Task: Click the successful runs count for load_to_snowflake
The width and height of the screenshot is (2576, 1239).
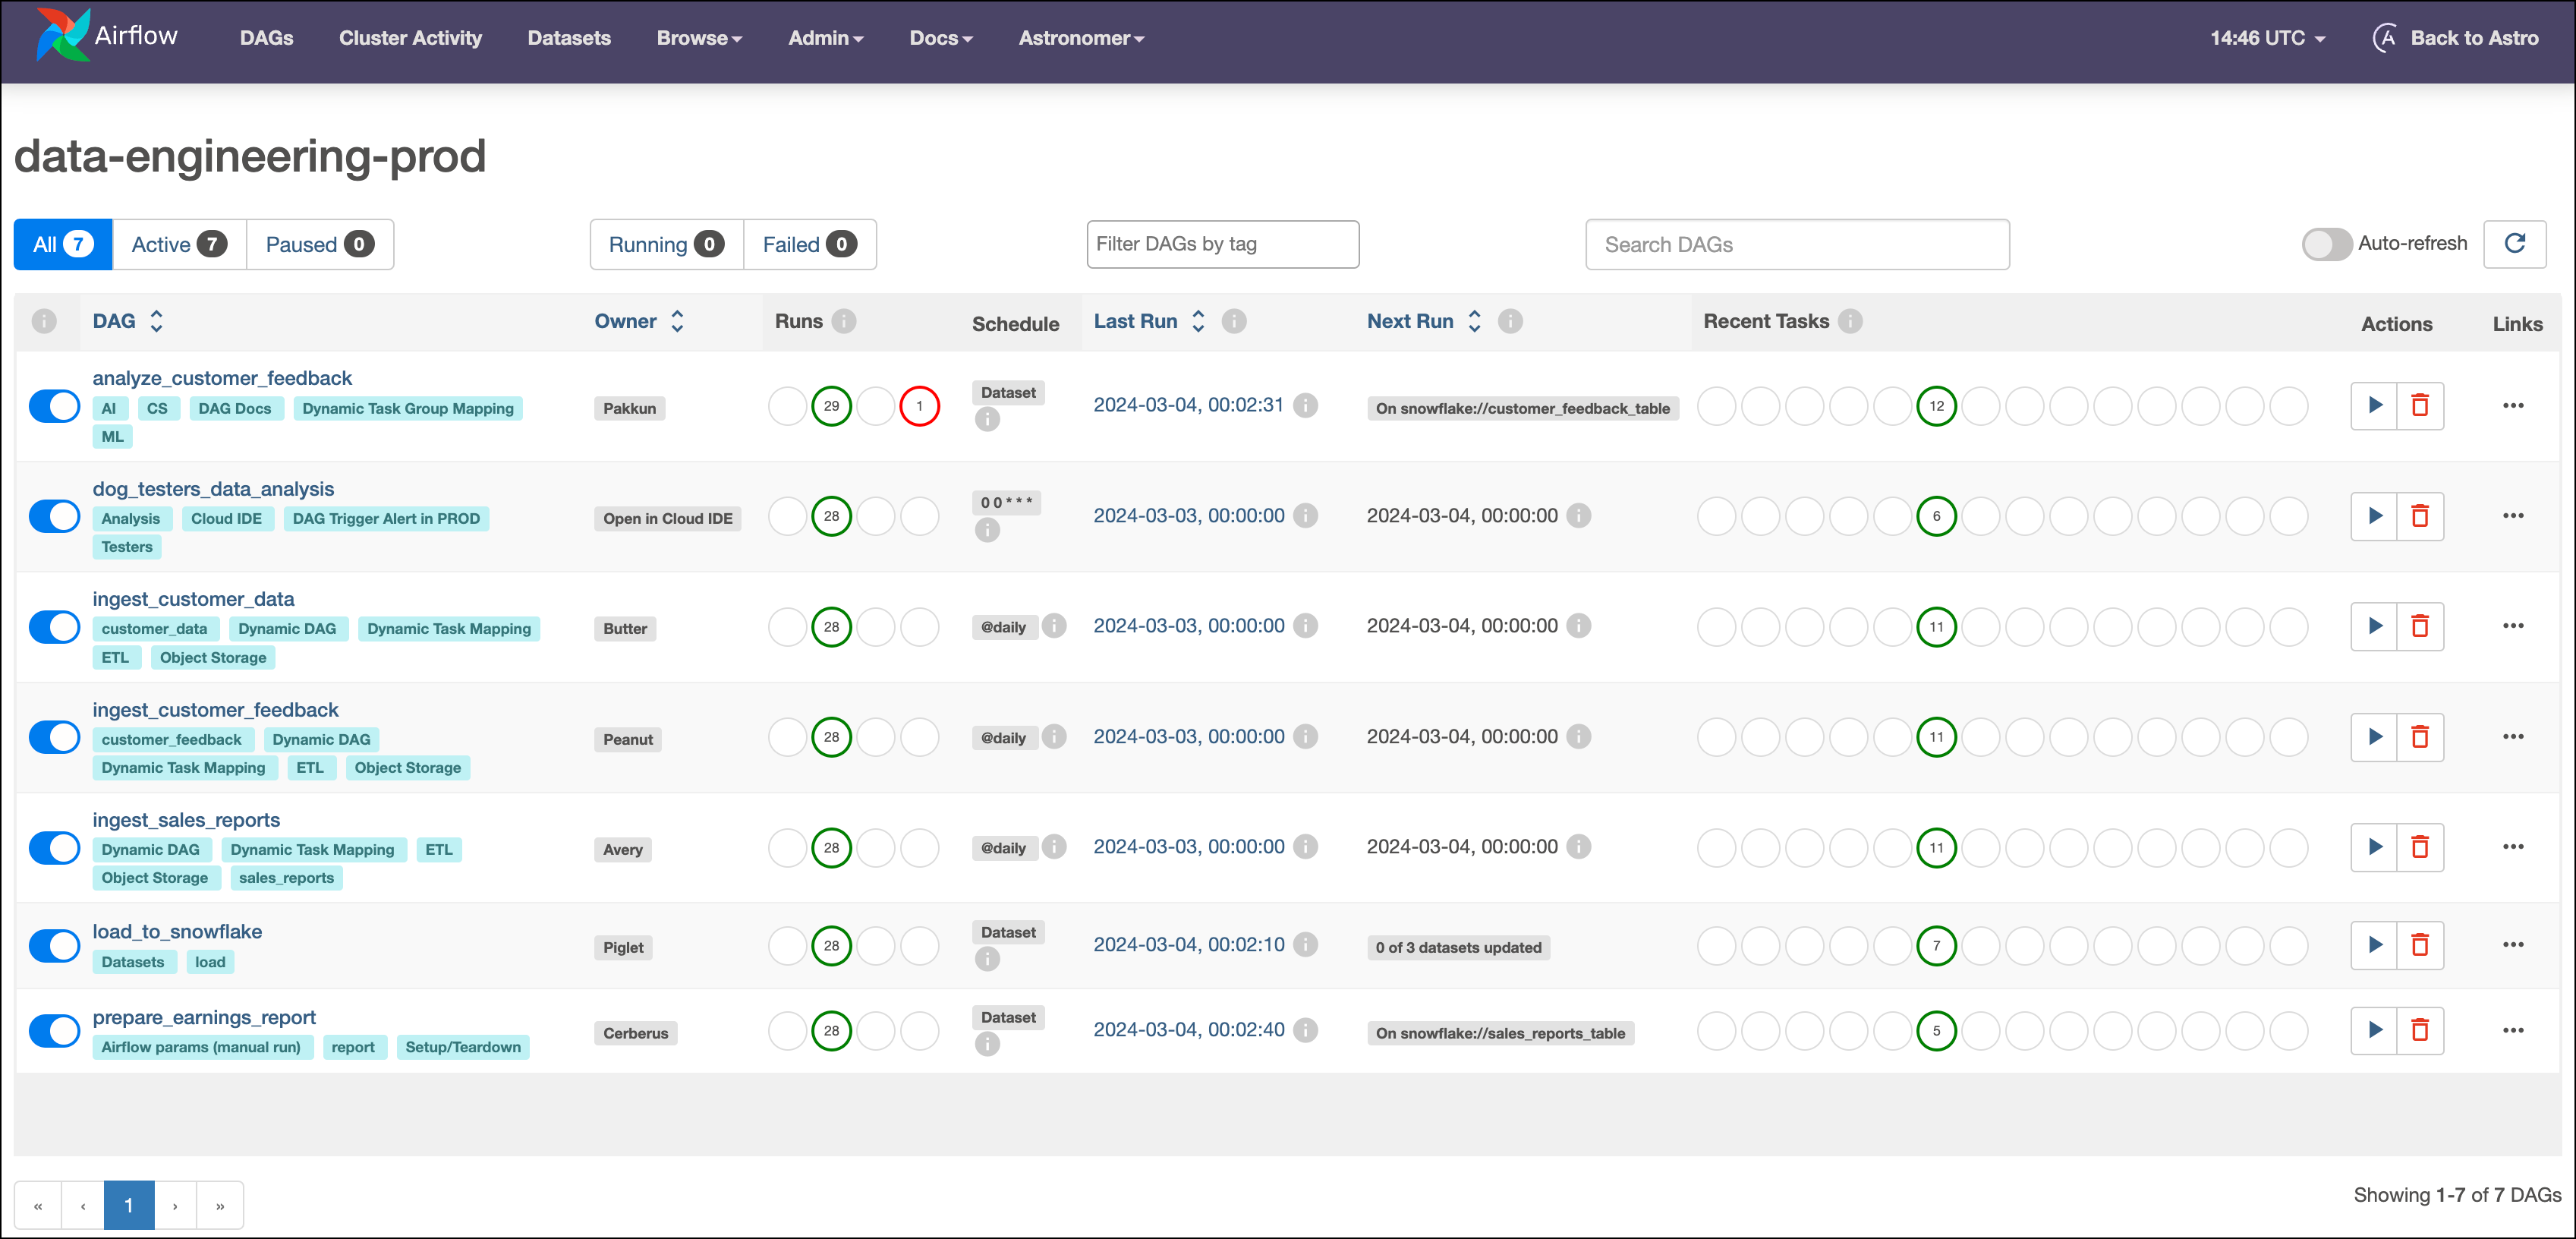Action: tap(832, 944)
